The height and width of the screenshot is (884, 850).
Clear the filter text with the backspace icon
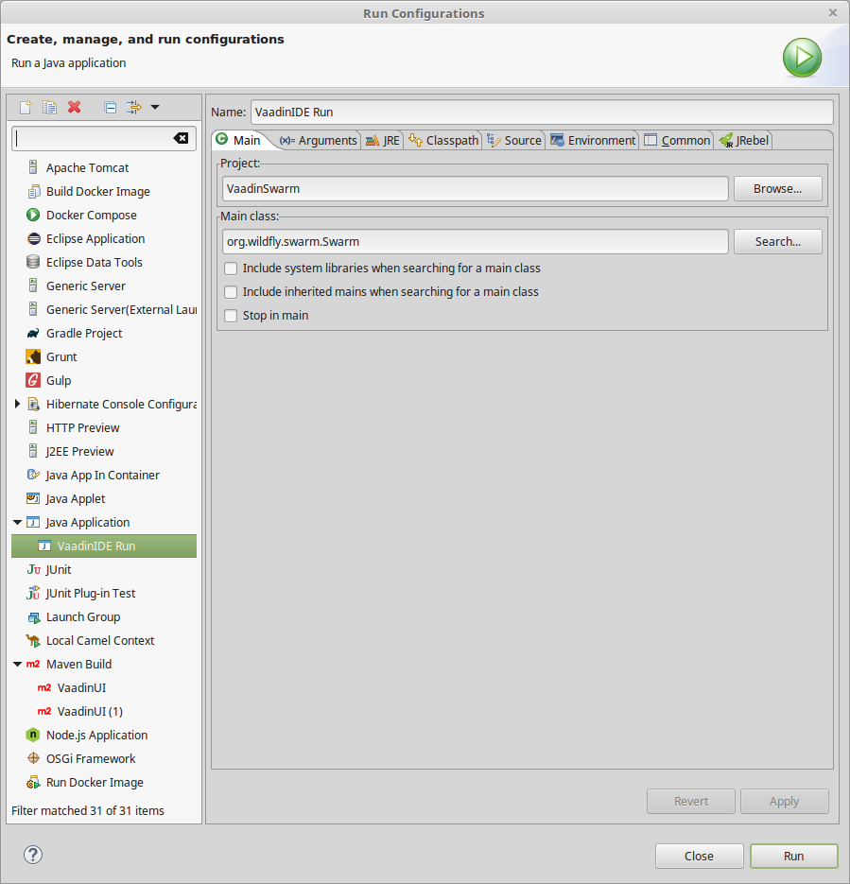point(181,138)
